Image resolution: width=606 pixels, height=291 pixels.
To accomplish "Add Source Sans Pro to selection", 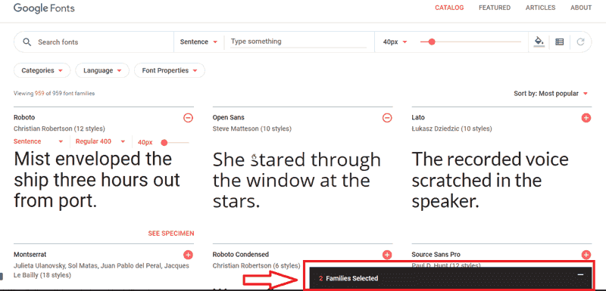I will coord(586,255).
